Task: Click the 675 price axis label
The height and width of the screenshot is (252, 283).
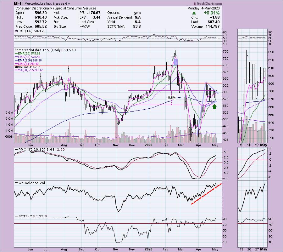Action: 225,72
